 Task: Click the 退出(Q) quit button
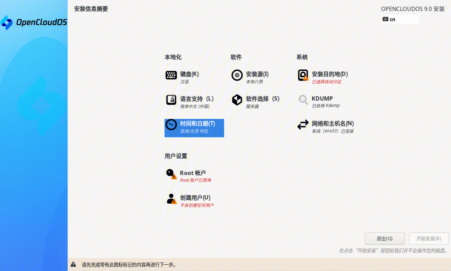(x=385, y=238)
